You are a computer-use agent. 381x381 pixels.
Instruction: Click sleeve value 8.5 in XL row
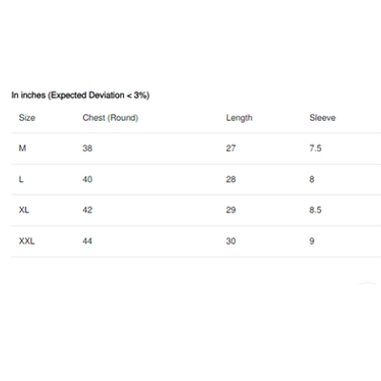click(315, 211)
